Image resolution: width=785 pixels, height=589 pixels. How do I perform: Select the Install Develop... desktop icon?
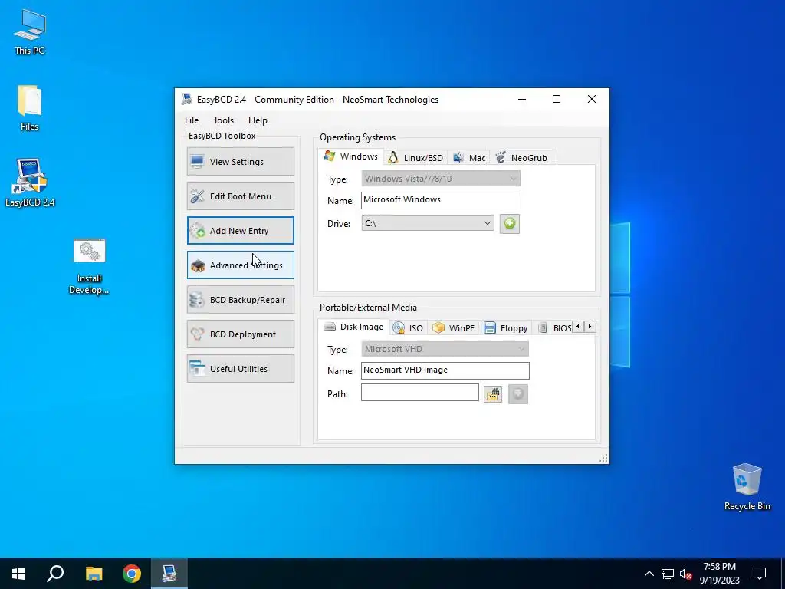[x=89, y=267]
